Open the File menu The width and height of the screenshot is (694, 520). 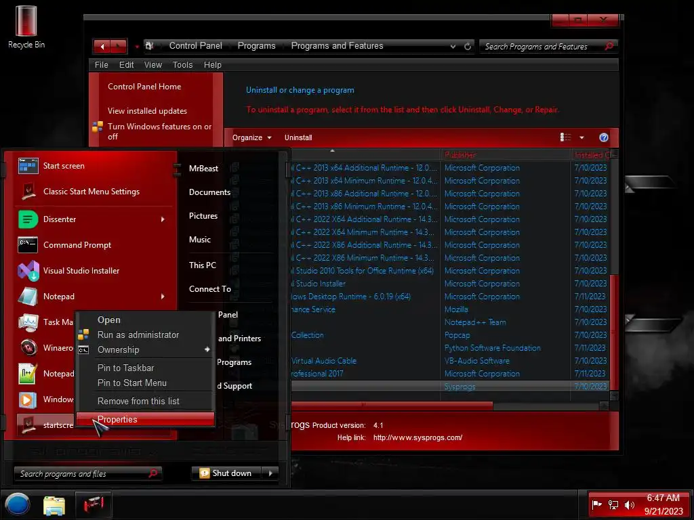click(x=102, y=65)
